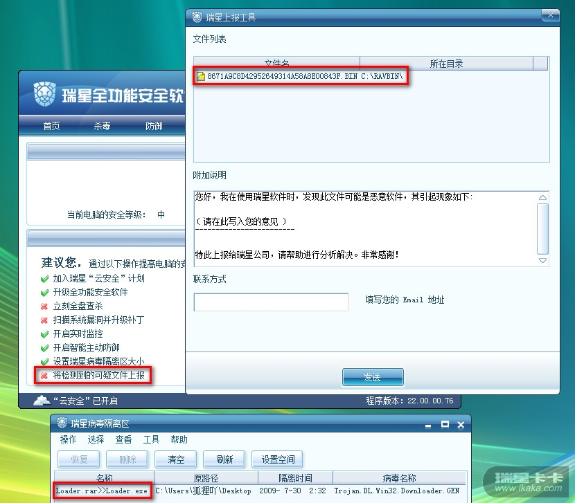Sort quarantine list by 名称 column
Viewport: 575px width, 503px height.
point(104,477)
